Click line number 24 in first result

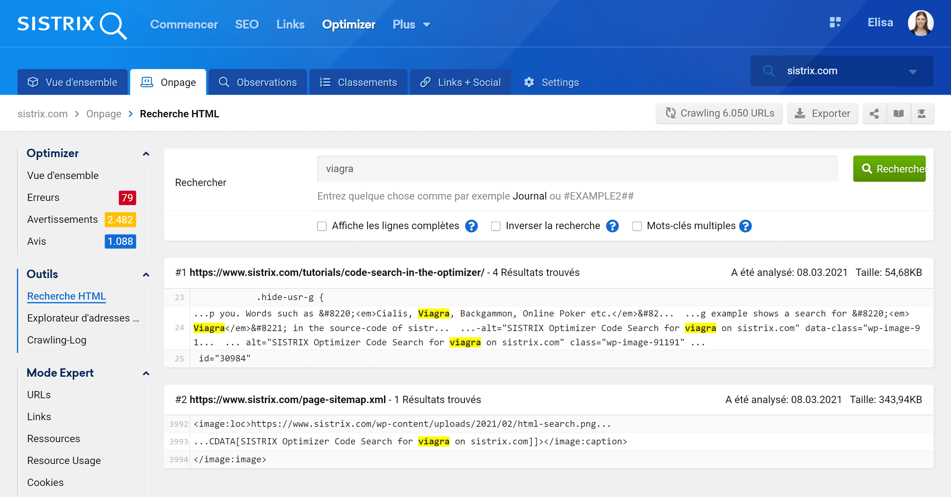(x=180, y=328)
